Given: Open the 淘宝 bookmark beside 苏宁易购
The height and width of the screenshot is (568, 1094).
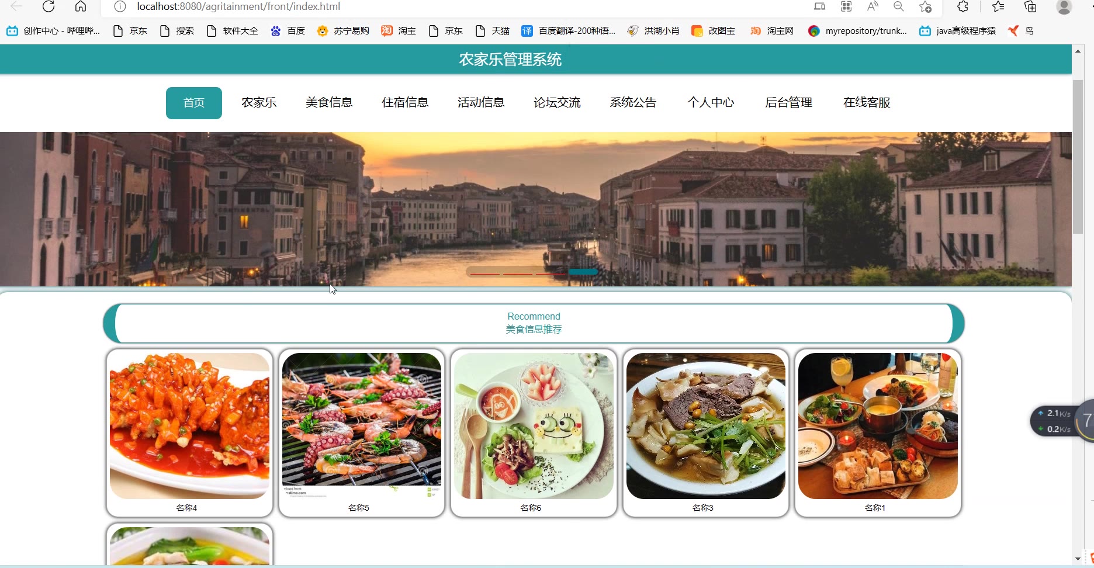Looking at the screenshot, I should pyautogui.click(x=398, y=31).
